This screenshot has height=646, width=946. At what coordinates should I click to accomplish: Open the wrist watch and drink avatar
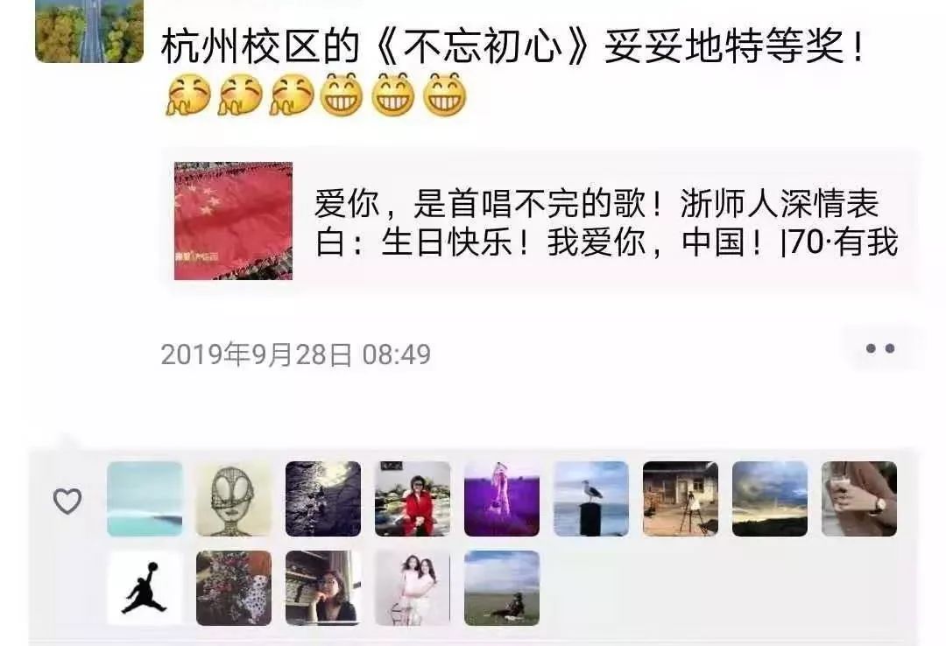point(858,499)
